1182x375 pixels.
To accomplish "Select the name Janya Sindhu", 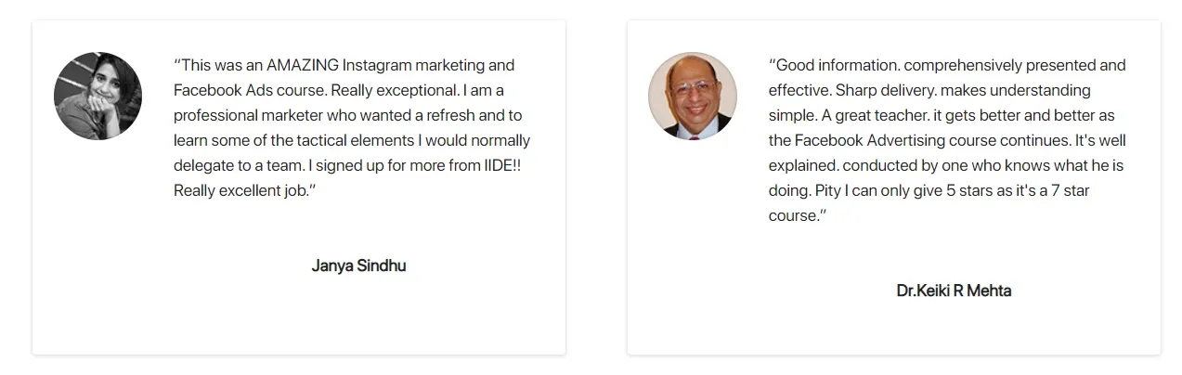I will pyautogui.click(x=358, y=265).
